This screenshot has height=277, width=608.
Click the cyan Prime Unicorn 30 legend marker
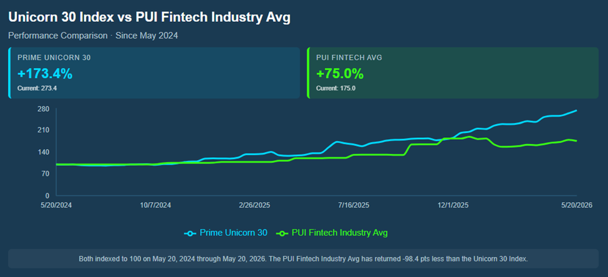point(190,233)
